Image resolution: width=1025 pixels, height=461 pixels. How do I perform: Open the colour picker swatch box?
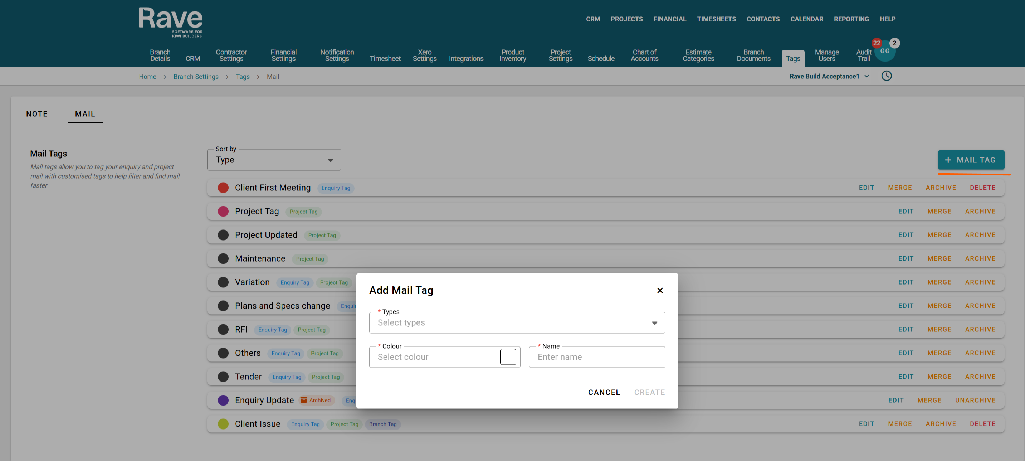coord(508,357)
